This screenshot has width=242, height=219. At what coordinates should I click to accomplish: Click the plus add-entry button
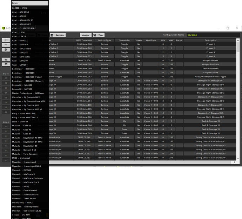point(6,40)
